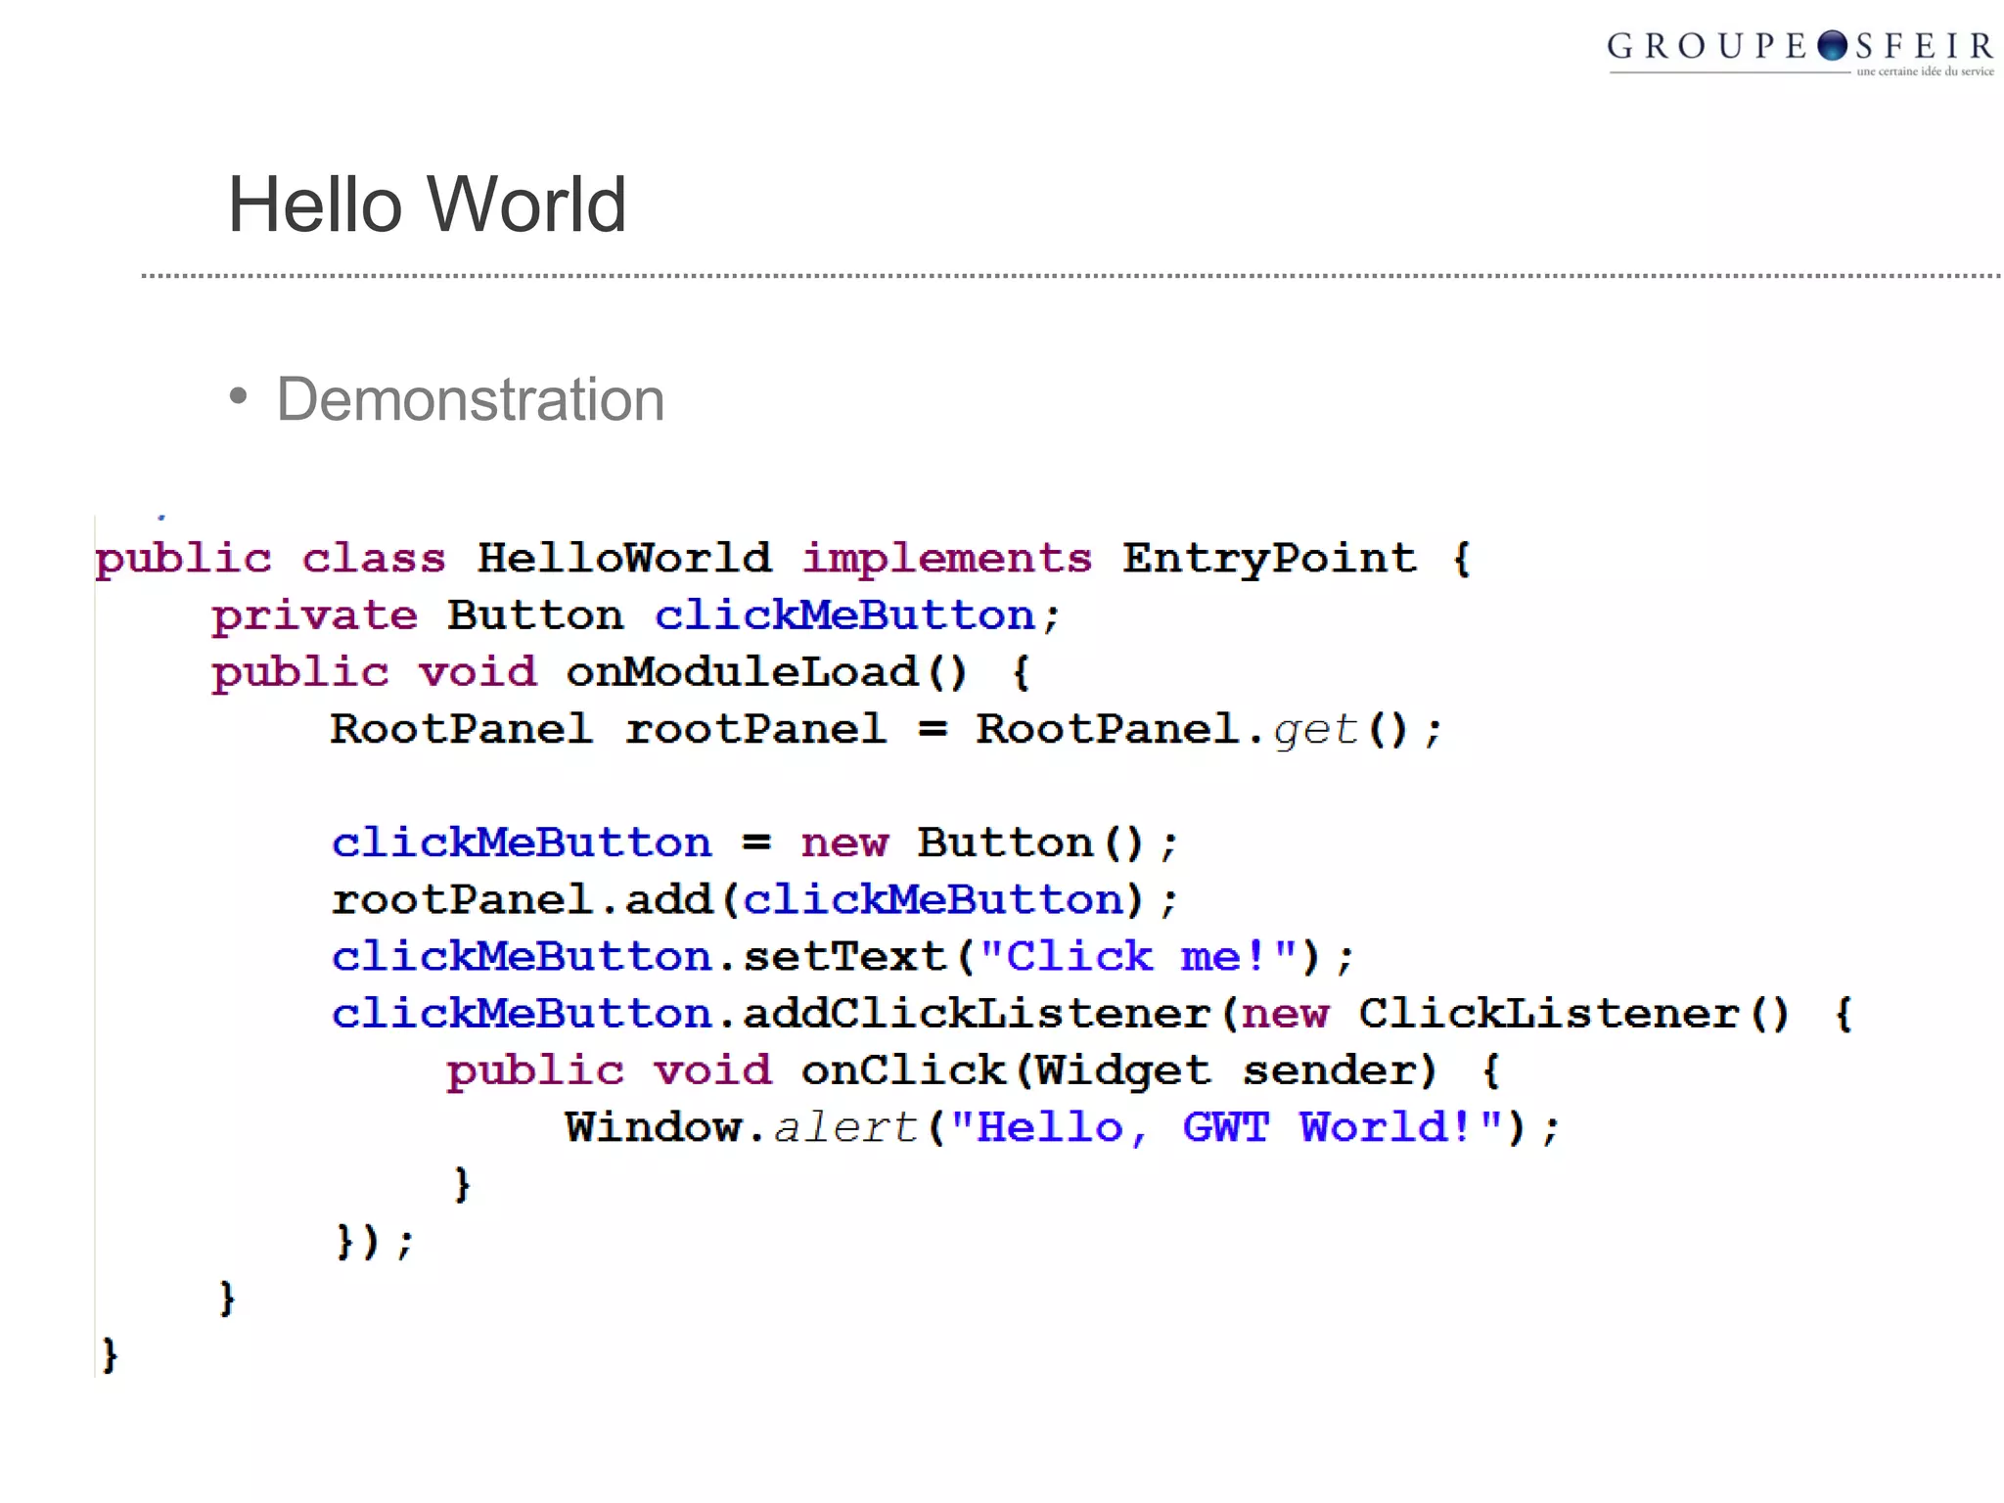Click the 'addClickListener(new ClickListener()' line

point(1092,1014)
